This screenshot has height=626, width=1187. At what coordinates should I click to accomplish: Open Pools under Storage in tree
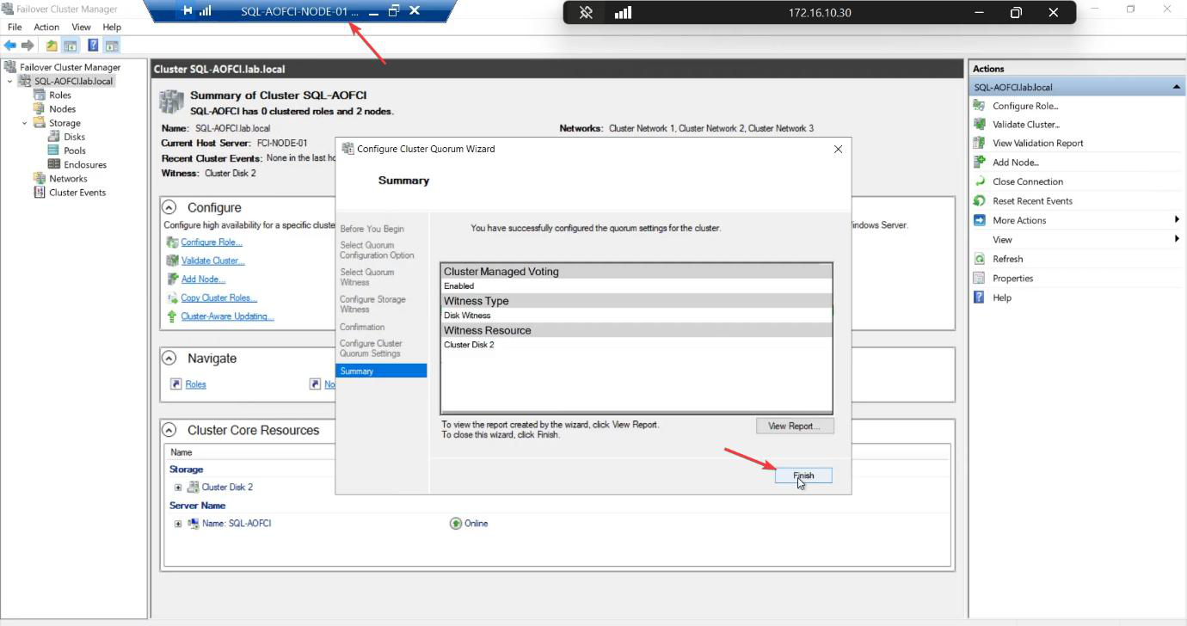tap(75, 150)
